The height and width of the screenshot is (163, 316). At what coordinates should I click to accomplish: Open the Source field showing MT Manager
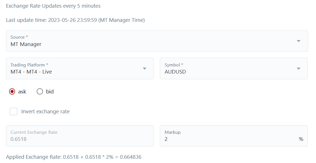142,44
